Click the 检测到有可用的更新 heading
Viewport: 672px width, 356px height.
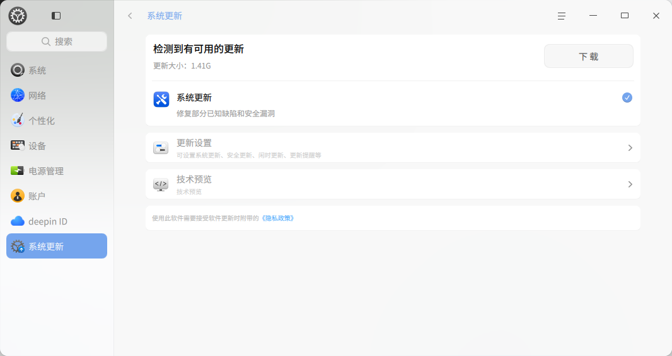(x=199, y=49)
